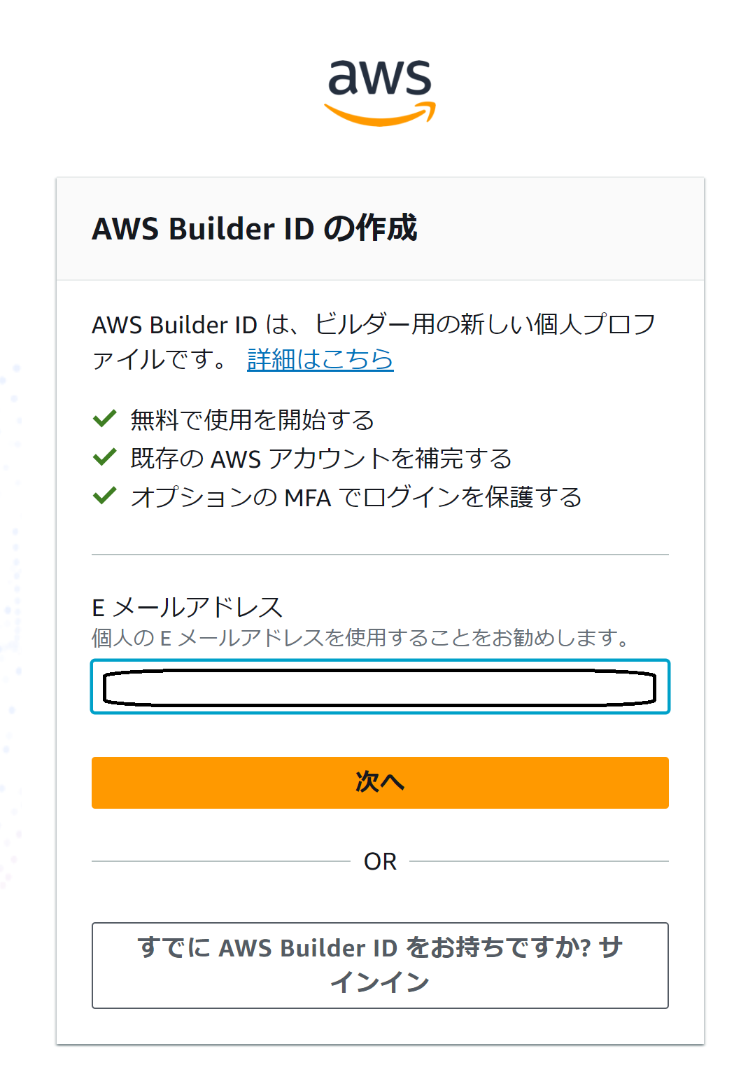The width and height of the screenshot is (734, 1079).
Task: Open the 詳細はこちら link
Action: [319, 359]
